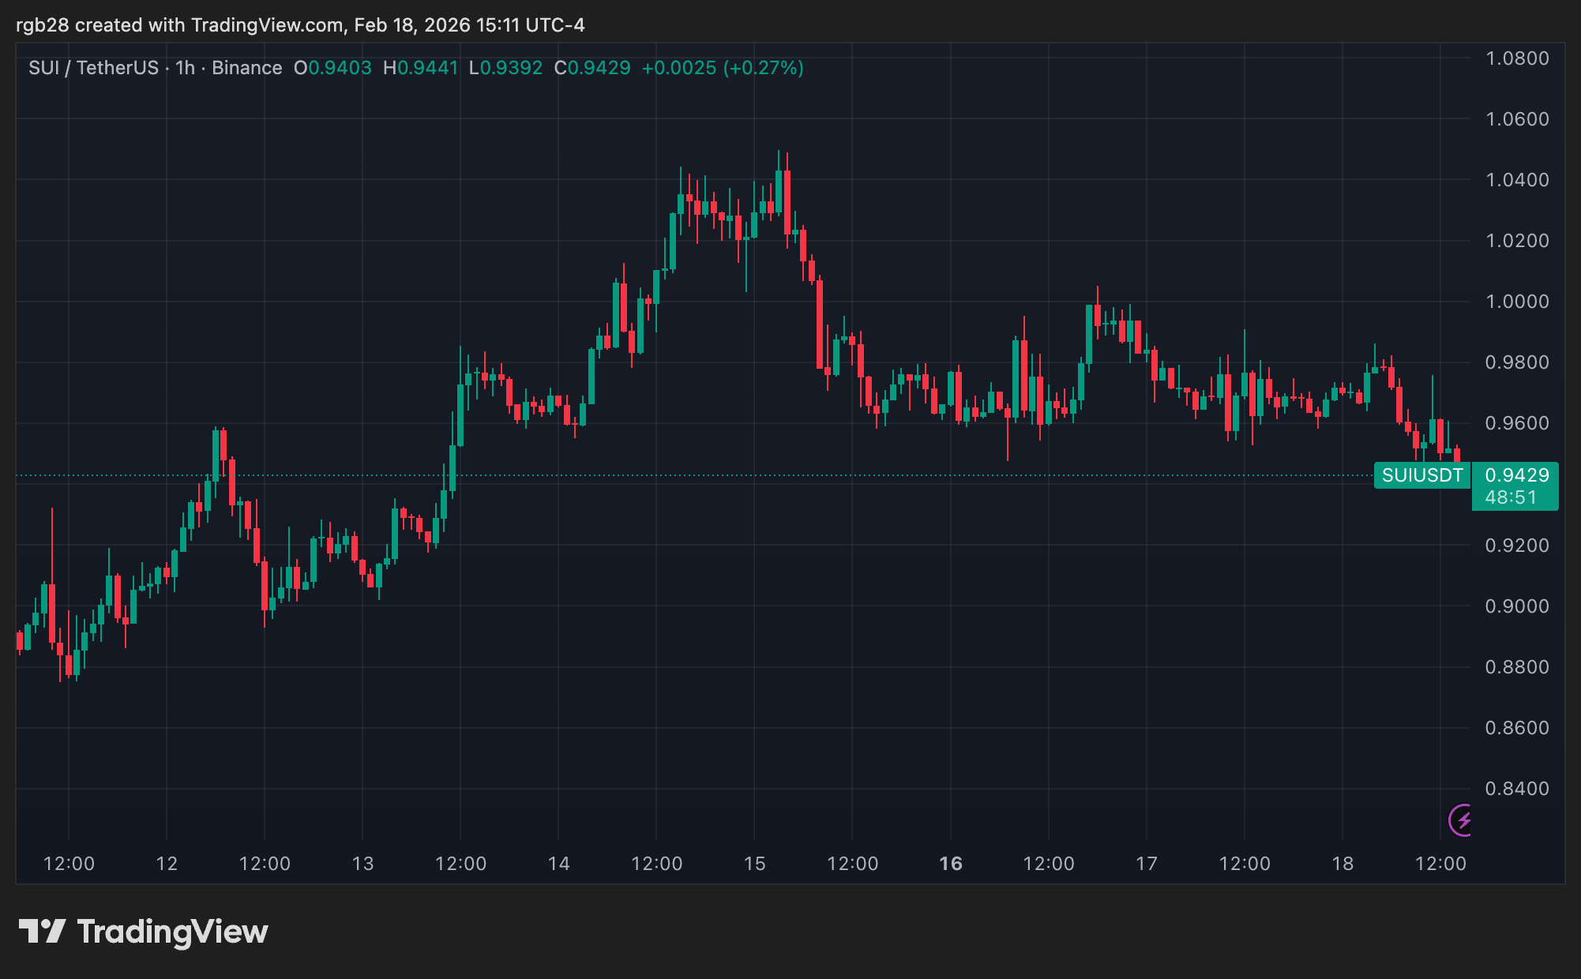
Task: Click the 0.9200 price axis label
Action: [1516, 546]
